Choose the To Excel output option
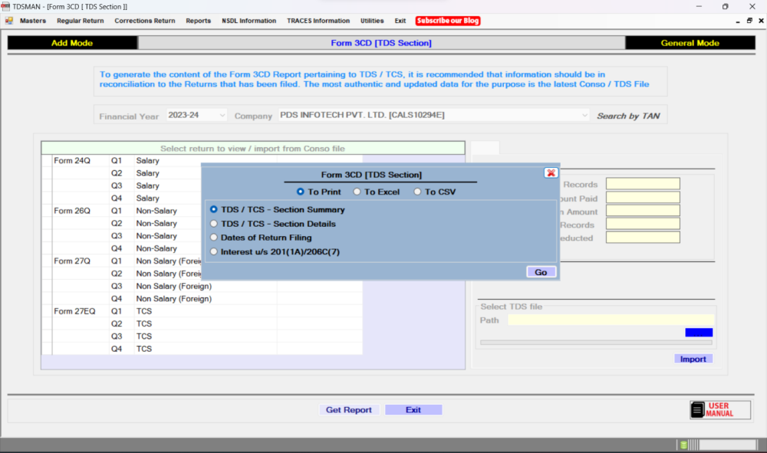The image size is (767, 453). (357, 192)
